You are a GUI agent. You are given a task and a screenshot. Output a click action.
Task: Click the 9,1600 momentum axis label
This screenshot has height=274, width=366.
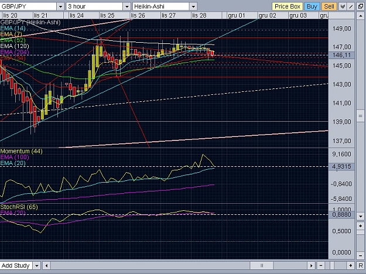tap(342, 154)
